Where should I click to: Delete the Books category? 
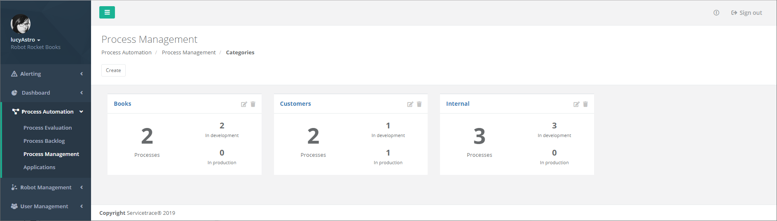(253, 104)
